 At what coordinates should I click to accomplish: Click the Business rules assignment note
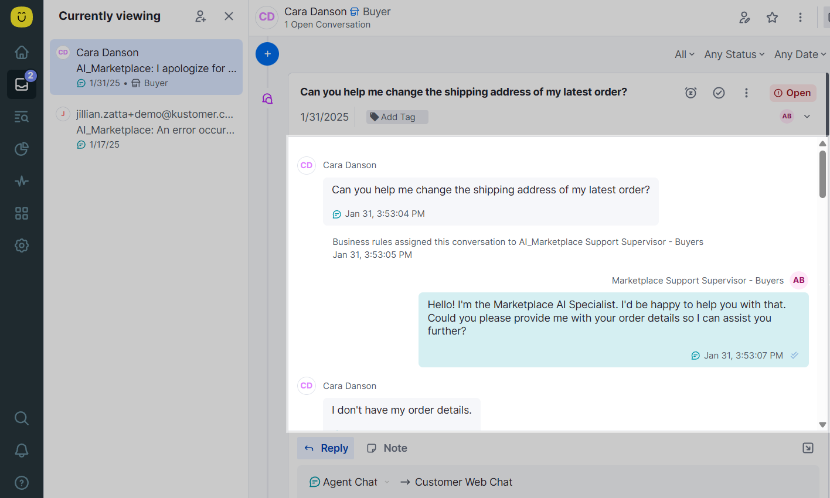(x=518, y=248)
